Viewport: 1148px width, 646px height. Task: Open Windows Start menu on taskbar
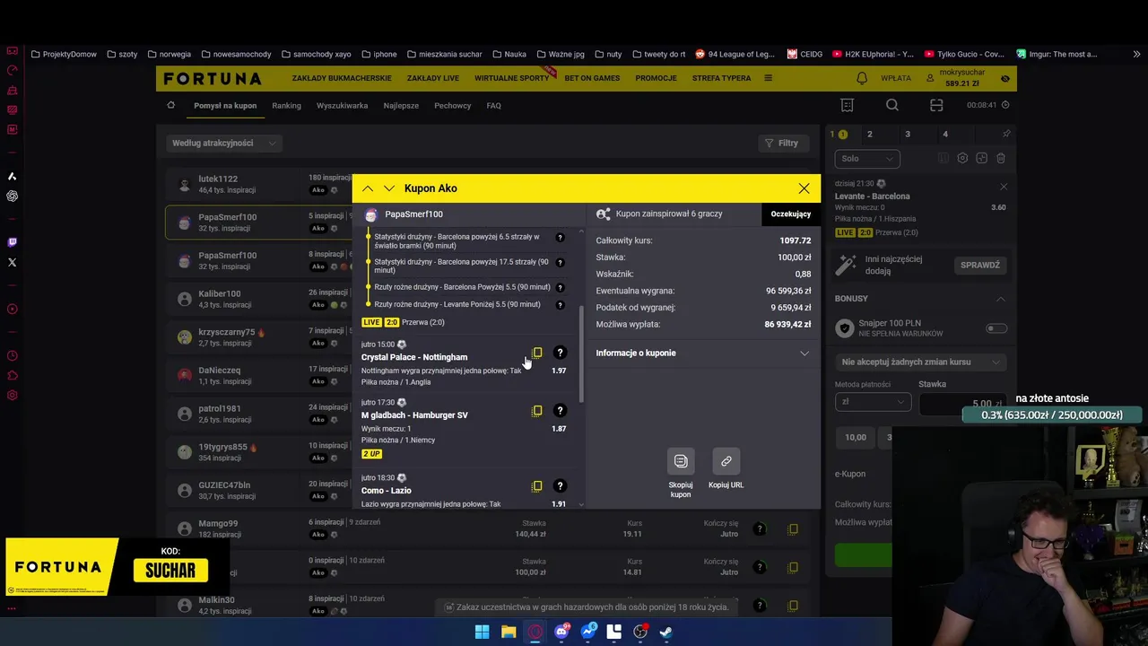[x=482, y=632]
